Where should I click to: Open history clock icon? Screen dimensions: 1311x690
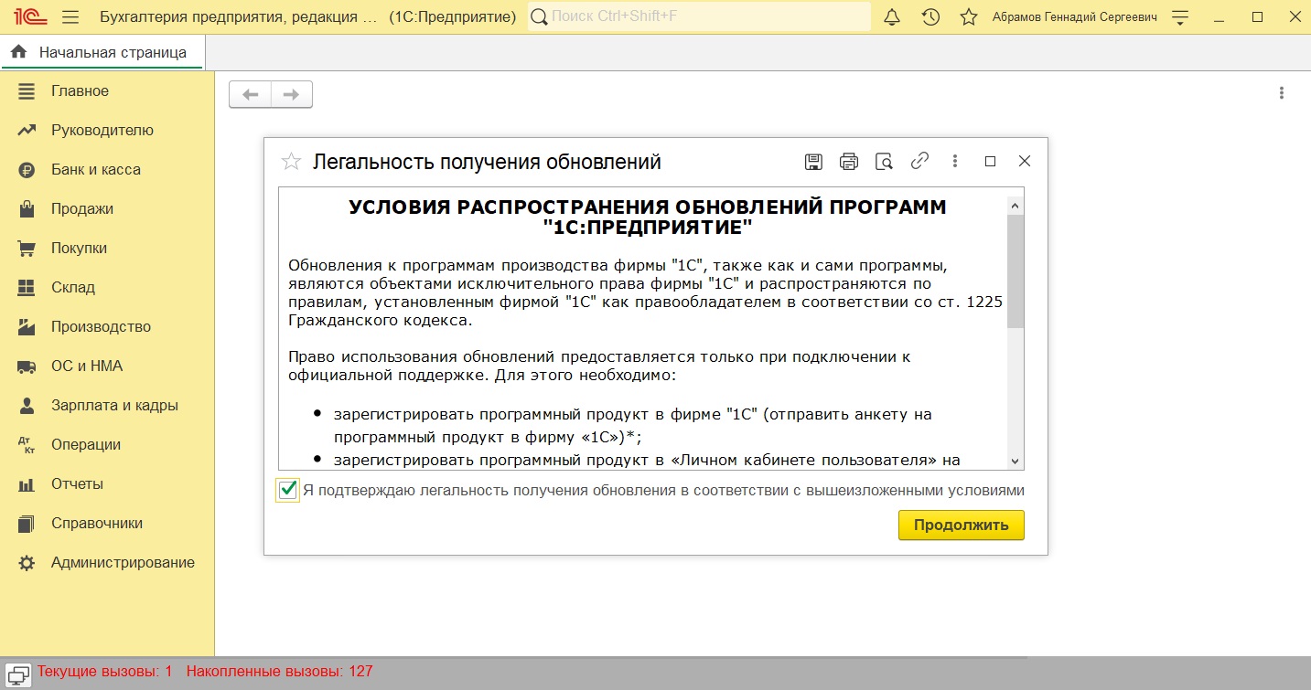[930, 16]
